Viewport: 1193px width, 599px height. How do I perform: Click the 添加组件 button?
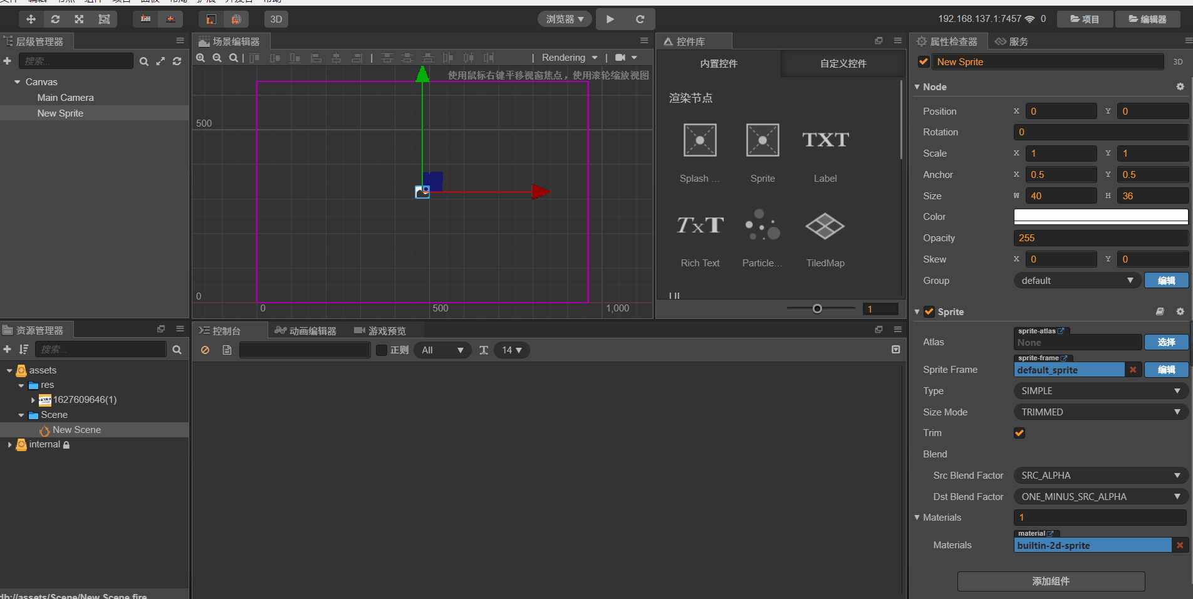click(x=1050, y=581)
